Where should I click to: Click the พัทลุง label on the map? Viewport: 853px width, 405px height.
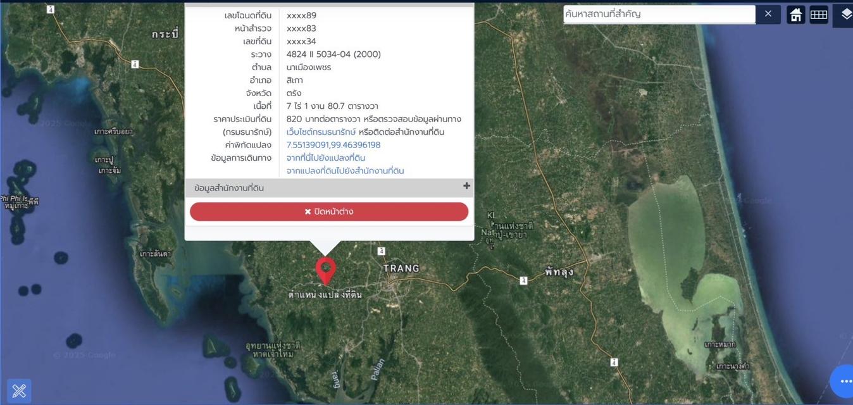point(559,272)
